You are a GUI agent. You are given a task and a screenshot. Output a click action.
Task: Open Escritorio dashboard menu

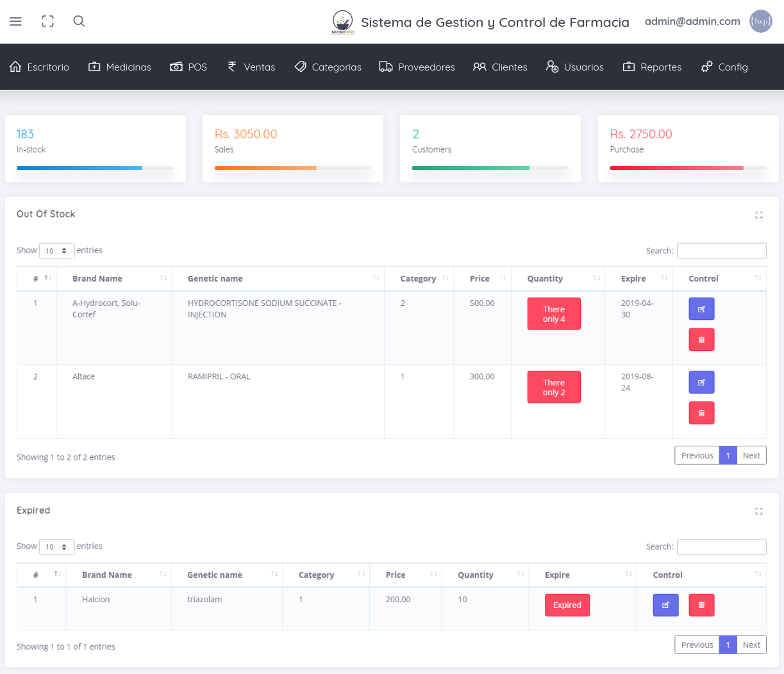pos(40,67)
